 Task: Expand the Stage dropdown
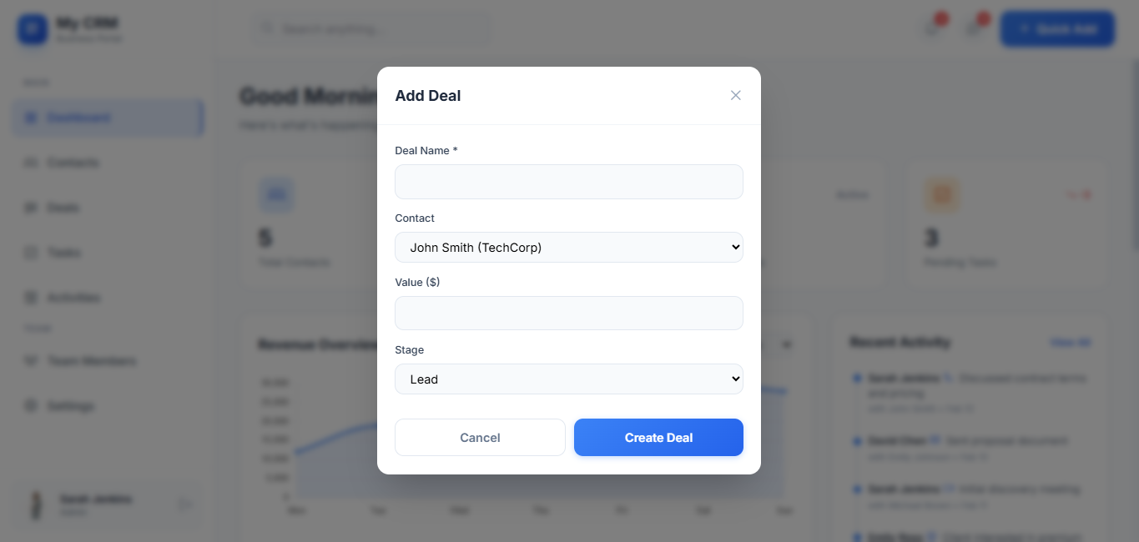[x=568, y=379]
